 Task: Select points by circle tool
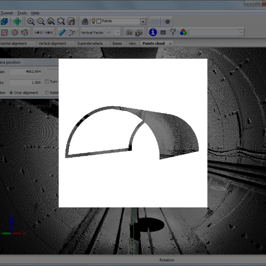tap(15, 32)
